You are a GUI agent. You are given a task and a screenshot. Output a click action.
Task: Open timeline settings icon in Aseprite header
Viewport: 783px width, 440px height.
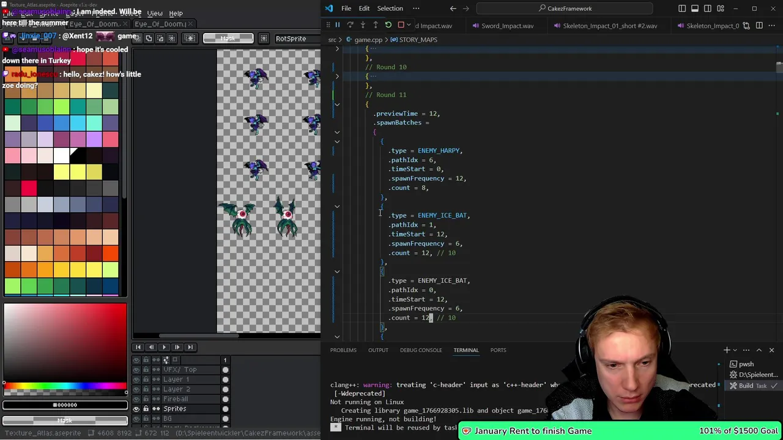(166, 360)
